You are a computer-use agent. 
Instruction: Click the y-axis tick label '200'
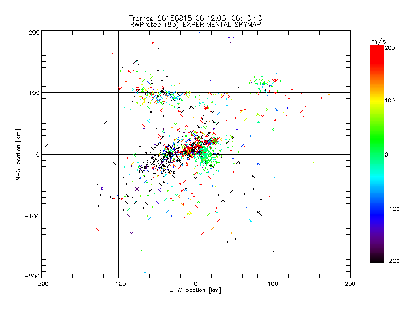(x=34, y=32)
